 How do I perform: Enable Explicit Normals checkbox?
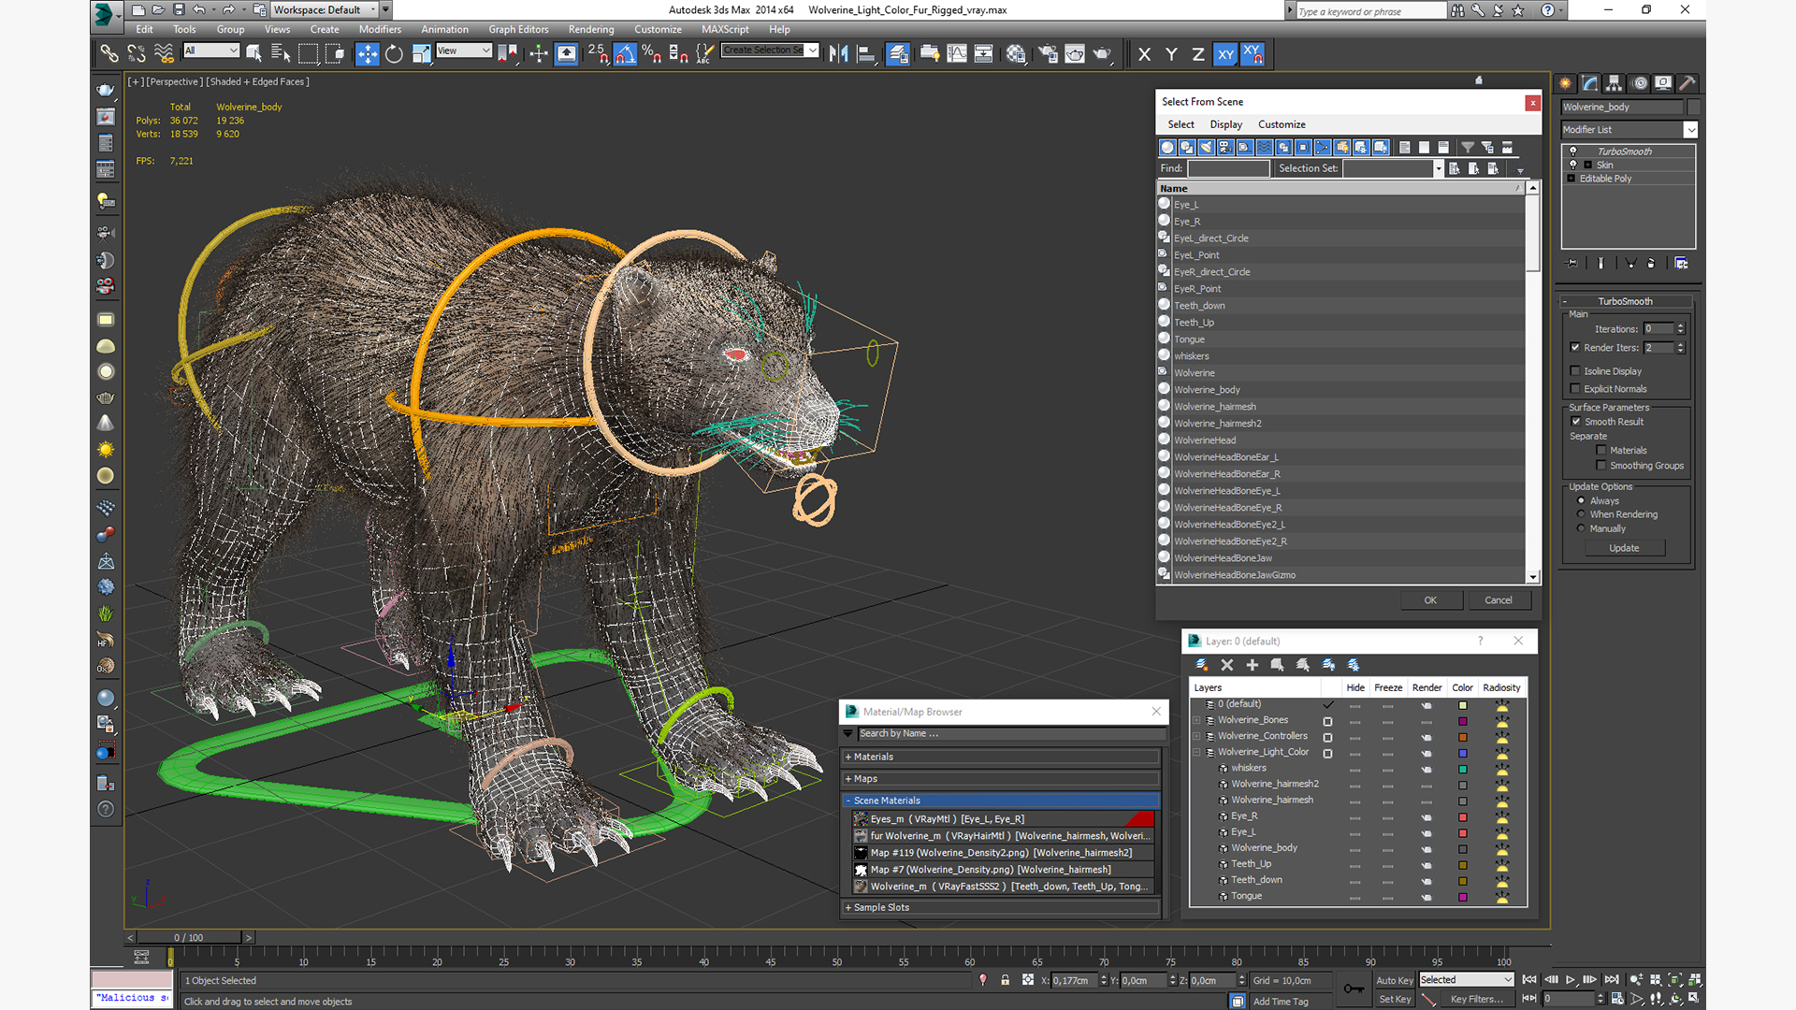pos(1576,389)
